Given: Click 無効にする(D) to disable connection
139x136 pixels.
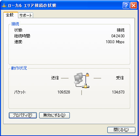Looking at the screenshot, I should coord(54,115).
